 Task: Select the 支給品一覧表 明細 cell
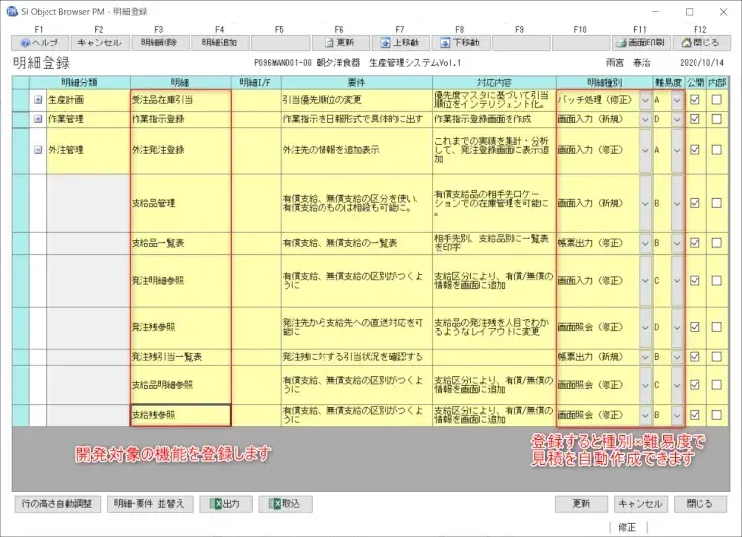coord(180,243)
